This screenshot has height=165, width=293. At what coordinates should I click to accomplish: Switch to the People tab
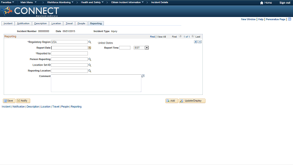[81, 23]
